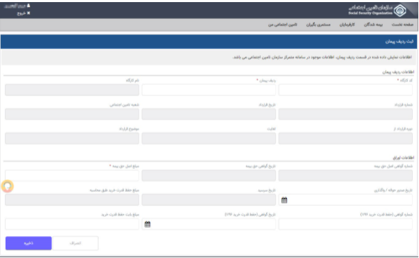Click the user profile icon in header
This screenshot has height=258, width=419.
pyautogui.click(x=29, y=6)
